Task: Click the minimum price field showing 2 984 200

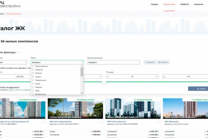Action: point(16,76)
